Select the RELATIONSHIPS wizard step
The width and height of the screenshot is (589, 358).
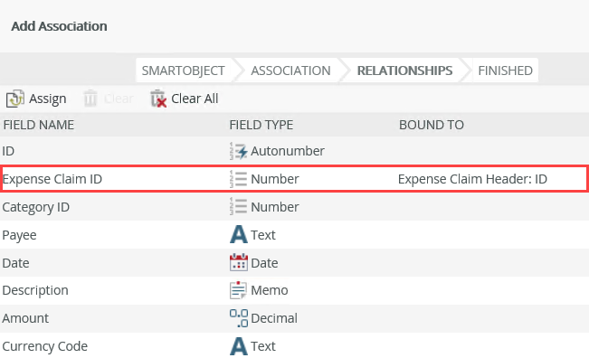pyautogui.click(x=404, y=71)
